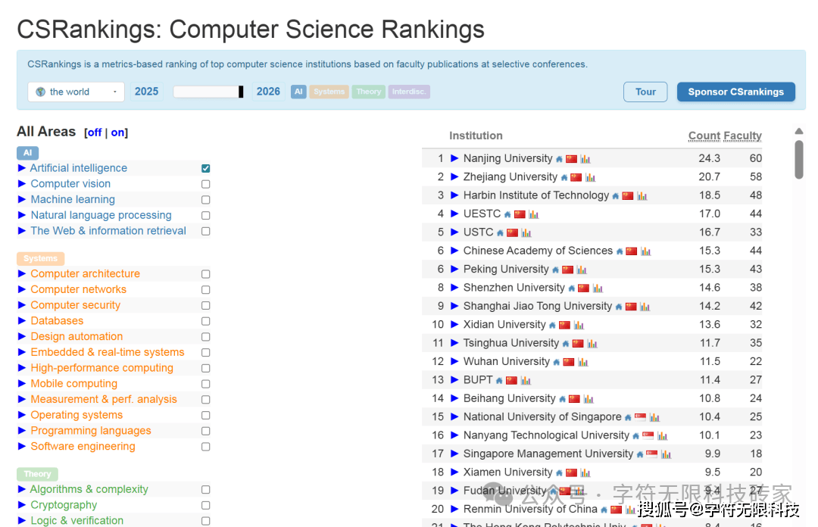This screenshot has height=527, width=818.
Task: Expand the faculty list for Shenzhen University
Action: click(x=454, y=288)
